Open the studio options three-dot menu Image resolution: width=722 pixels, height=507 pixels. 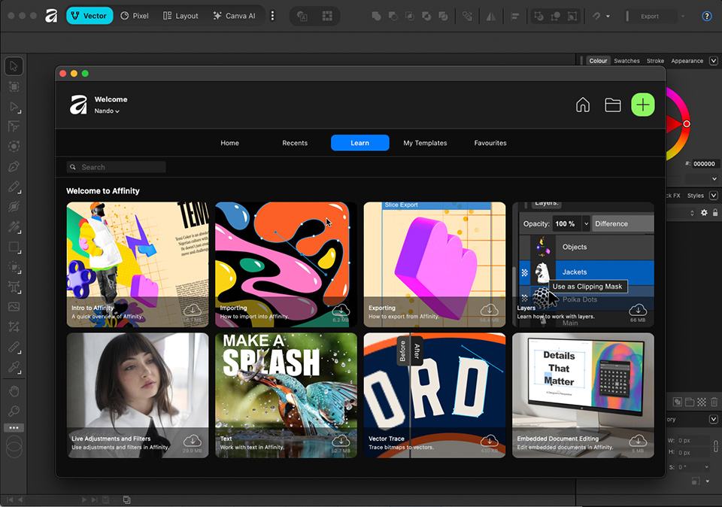[x=272, y=16]
